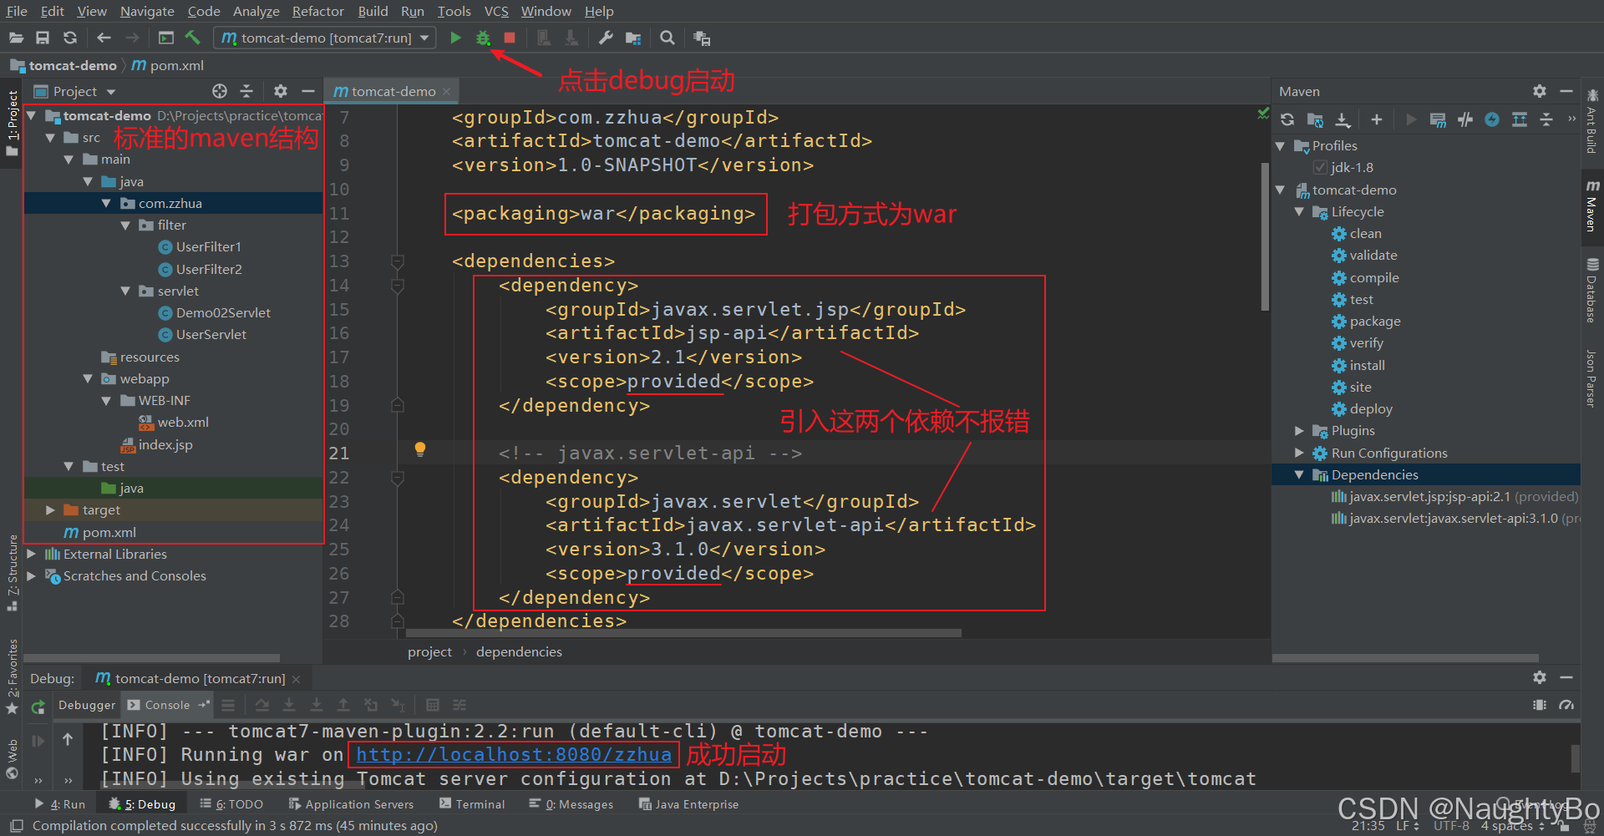Collapse the Lifecycle node in Maven
This screenshot has width=1604, height=836.
[1299, 211]
